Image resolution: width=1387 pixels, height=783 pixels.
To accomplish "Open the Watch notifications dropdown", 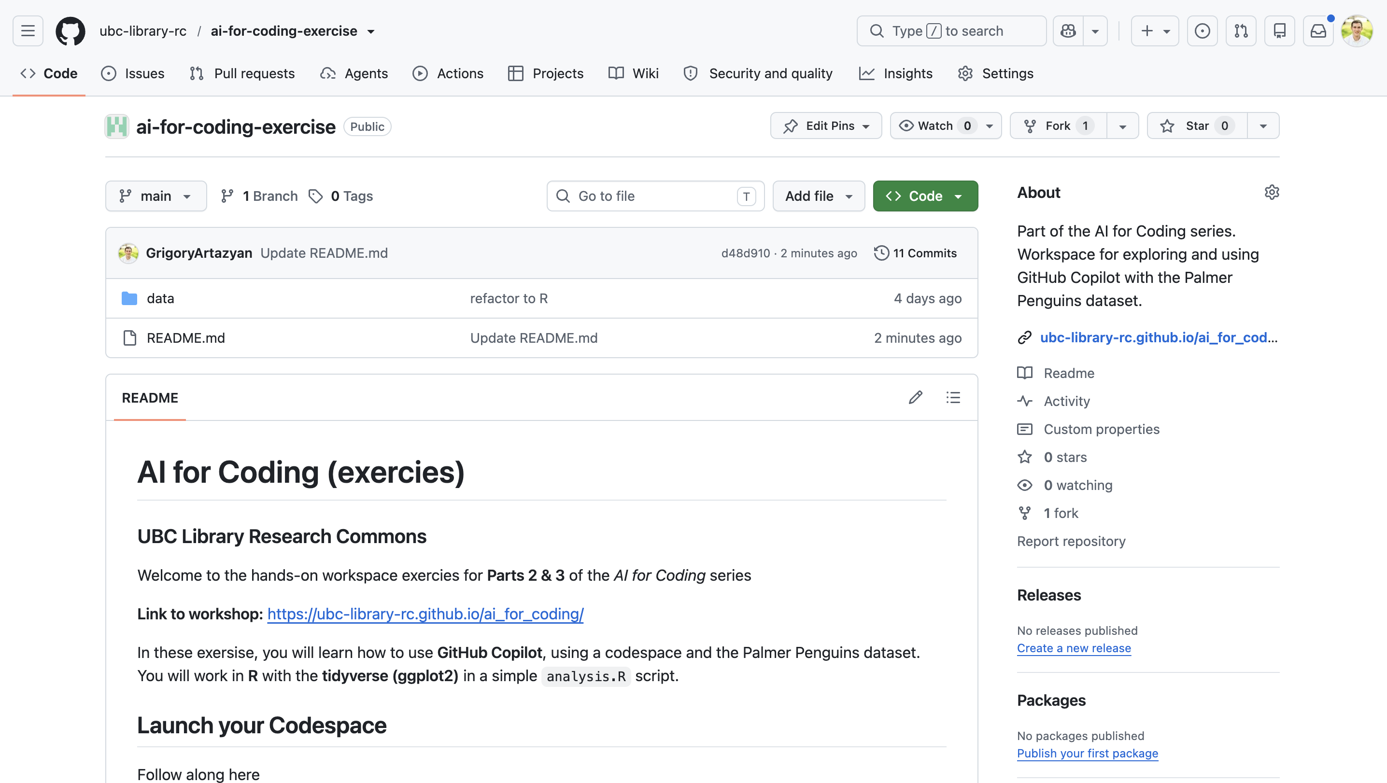I will click(x=946, y=126).
